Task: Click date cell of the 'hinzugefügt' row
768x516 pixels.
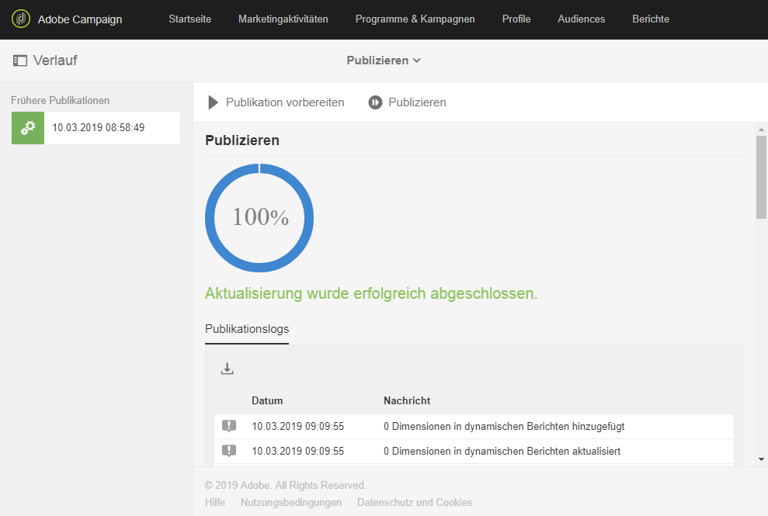Action: click(297, 427)
